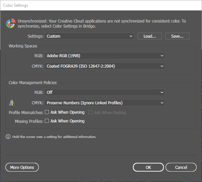Click the Working Spaces group label

click(23, 46)
